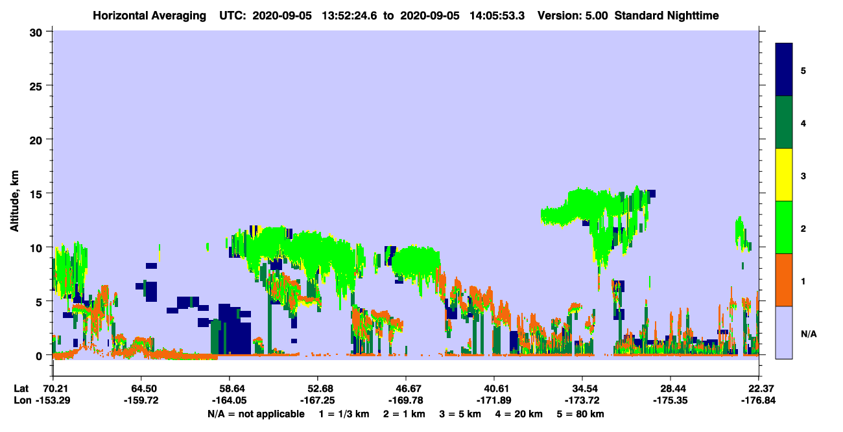Click the longitude value -176.84

759,400
